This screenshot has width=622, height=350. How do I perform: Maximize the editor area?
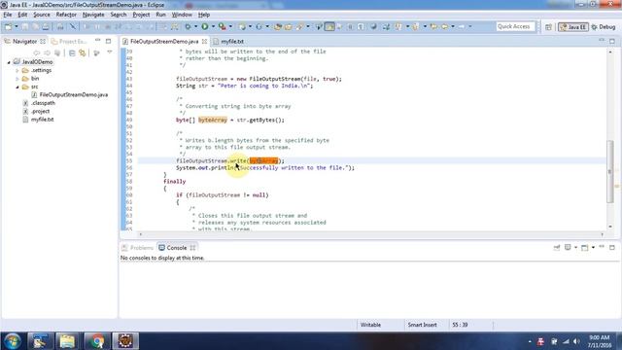point(612,41)
